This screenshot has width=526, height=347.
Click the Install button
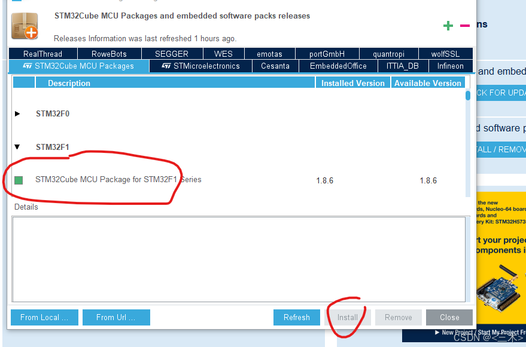pyautogui.click(x=348, y=317)
